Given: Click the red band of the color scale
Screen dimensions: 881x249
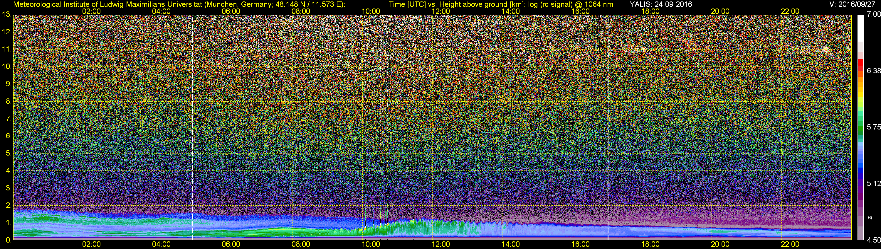Looking at the screenshot, I should pos(860,65).
